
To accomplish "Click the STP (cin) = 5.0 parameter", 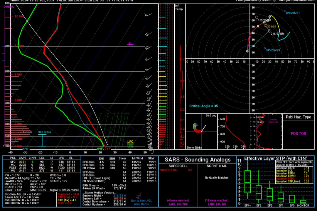I will tap(68, 197).
